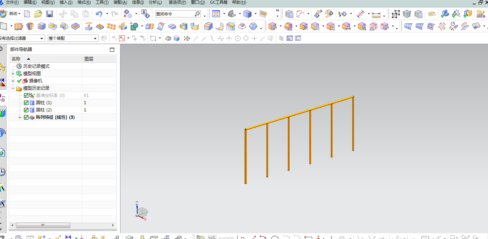Click the 图层 column header
488x239 pixels.
point(99,59)
